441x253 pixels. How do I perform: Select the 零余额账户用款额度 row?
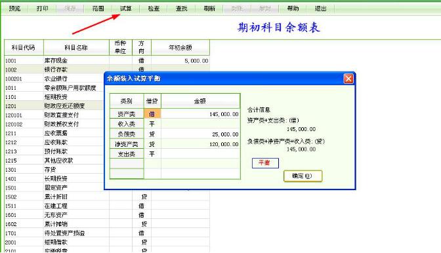54,88
